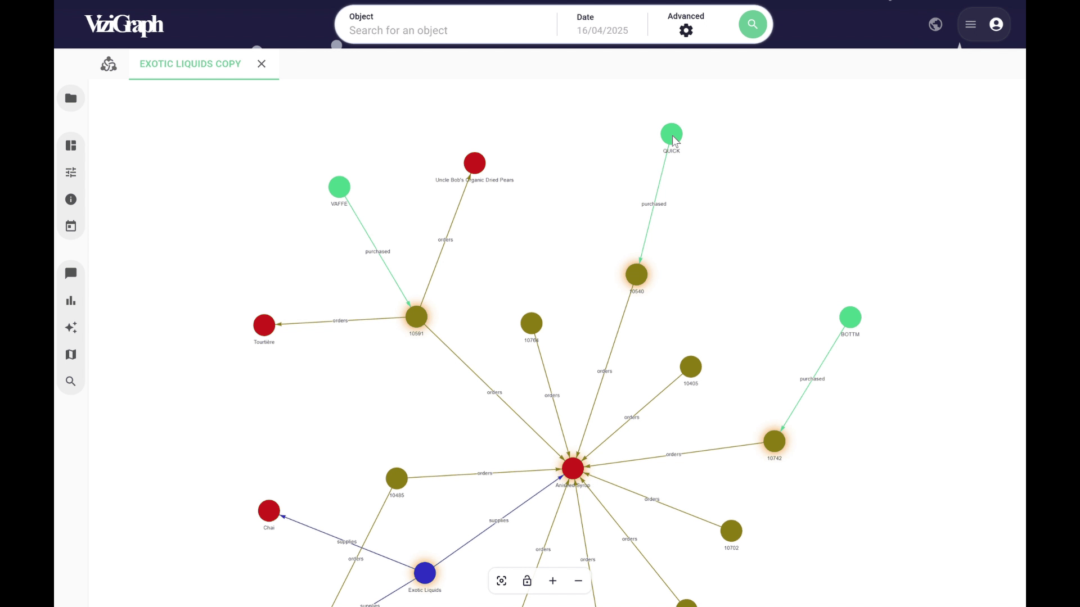Open Advanced search settings gear

686,31
